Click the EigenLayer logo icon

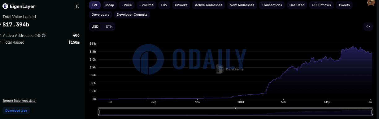point(5,6)
